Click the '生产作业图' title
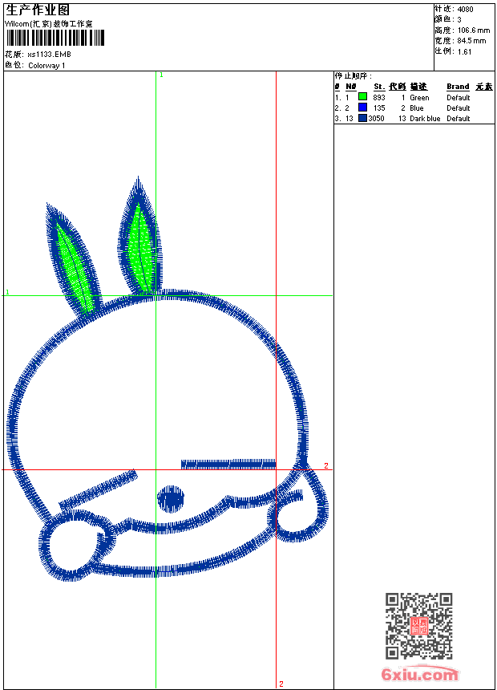The image size is (497, 690). click(38, 10)
